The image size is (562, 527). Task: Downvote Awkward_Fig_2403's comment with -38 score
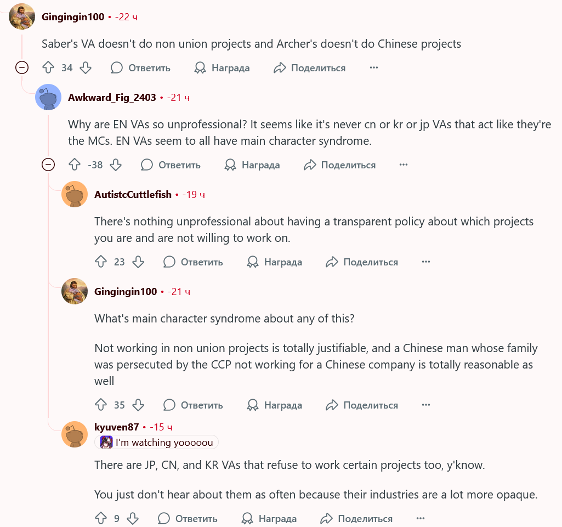coord(116,165)
